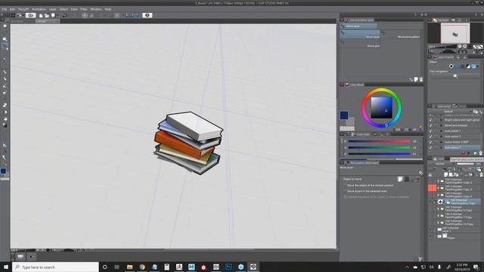Choose the Move tone pattern sub tool

(401, 35)
